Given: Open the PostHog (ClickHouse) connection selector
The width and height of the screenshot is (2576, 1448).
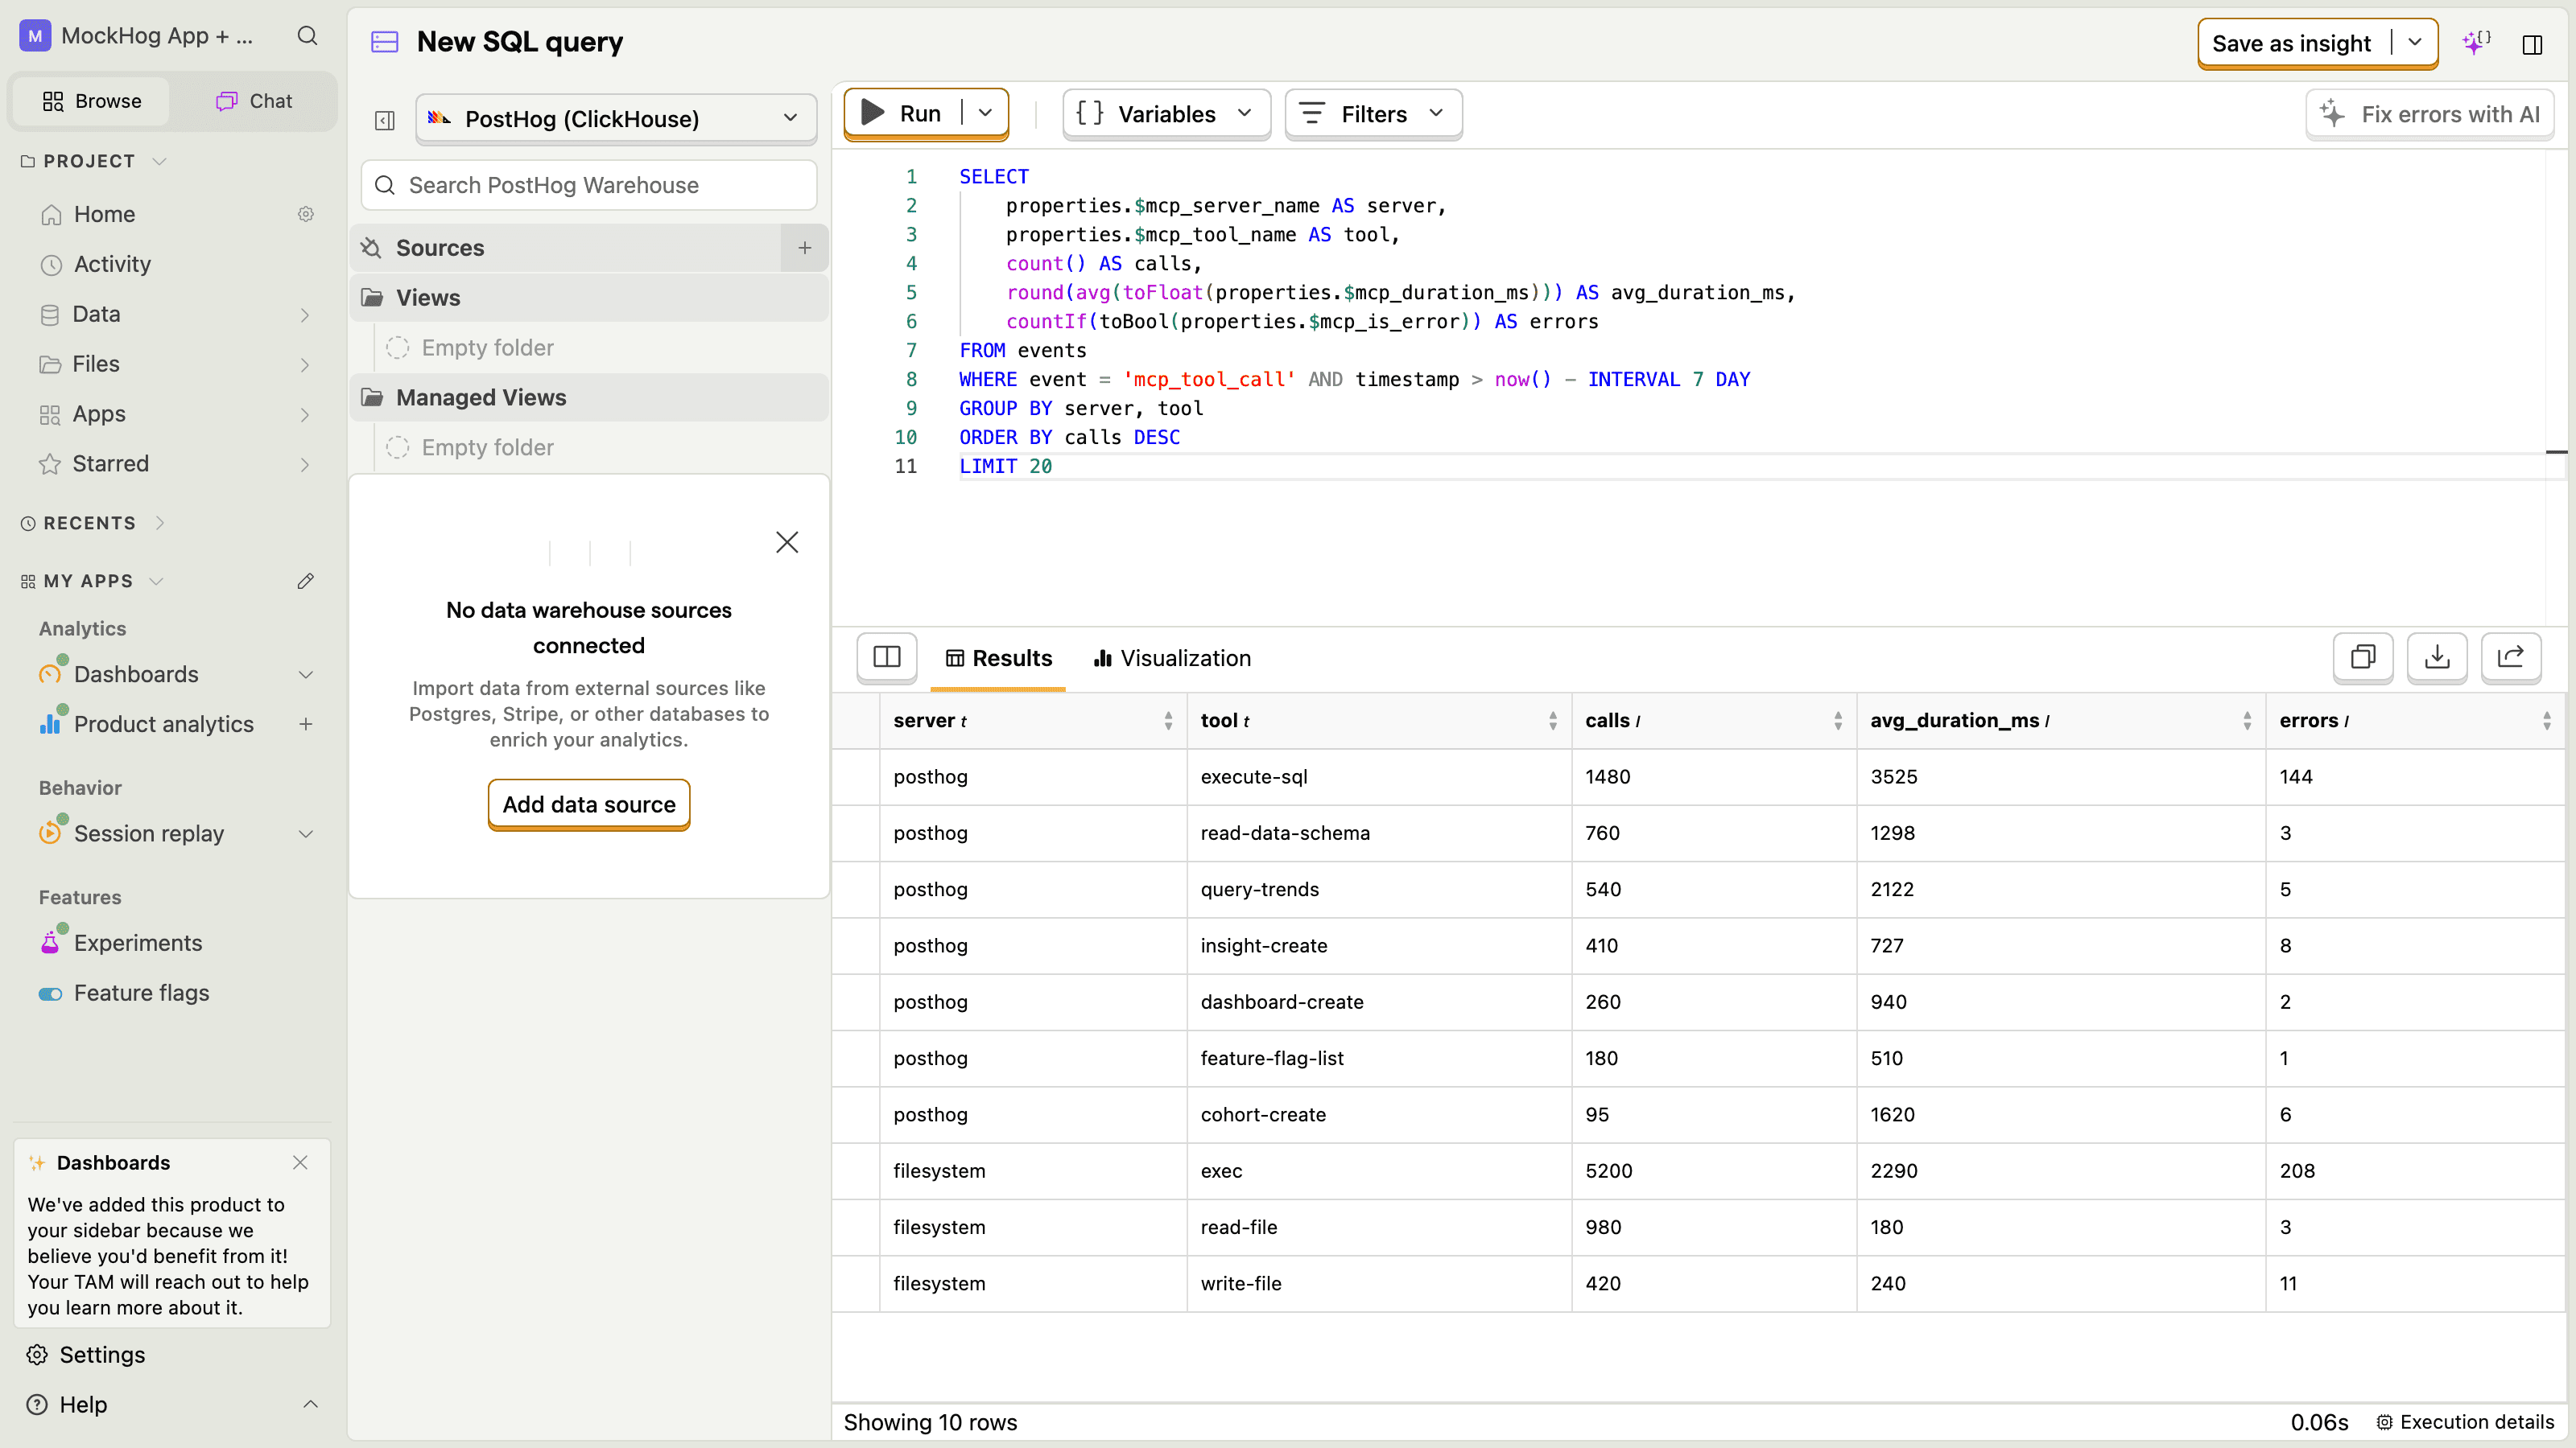Looking at the screenshot, I should point(616,119).
